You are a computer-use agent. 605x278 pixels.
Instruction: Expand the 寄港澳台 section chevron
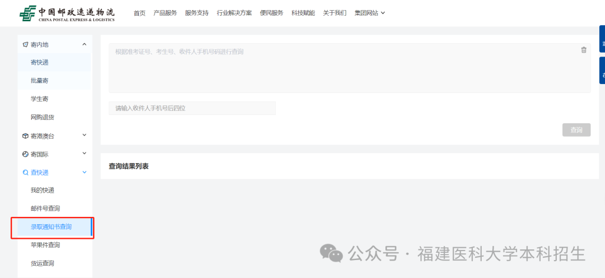click(85, 135)
